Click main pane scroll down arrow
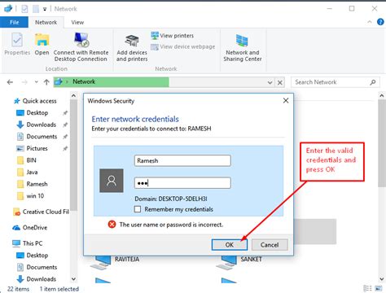The width and height of the screenshot is (386, 293). (382, 279)
